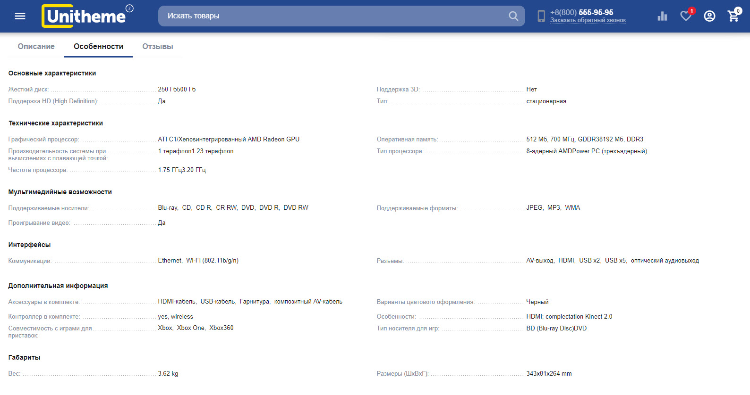Click the 'JPEG' format value

(534, 207)
